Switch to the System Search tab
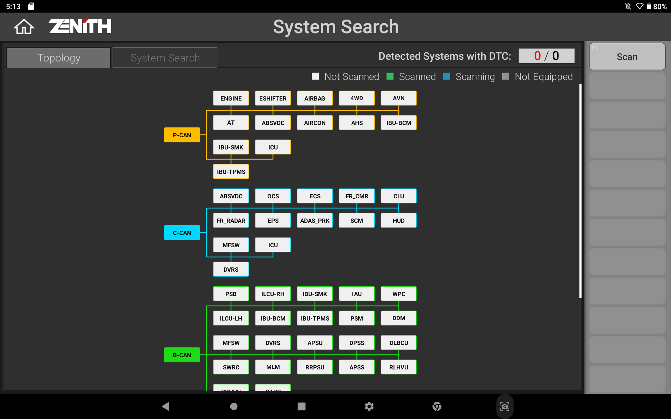 (165, 58)
